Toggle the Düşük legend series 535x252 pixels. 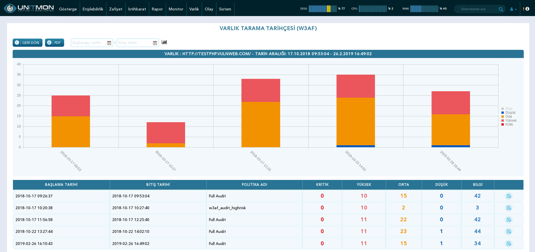(x=509, y=113)
